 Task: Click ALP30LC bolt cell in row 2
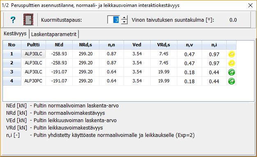coord(33,63)
